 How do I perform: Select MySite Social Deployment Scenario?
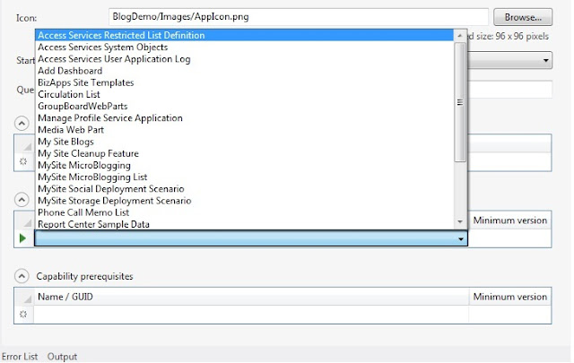point(245,189)
